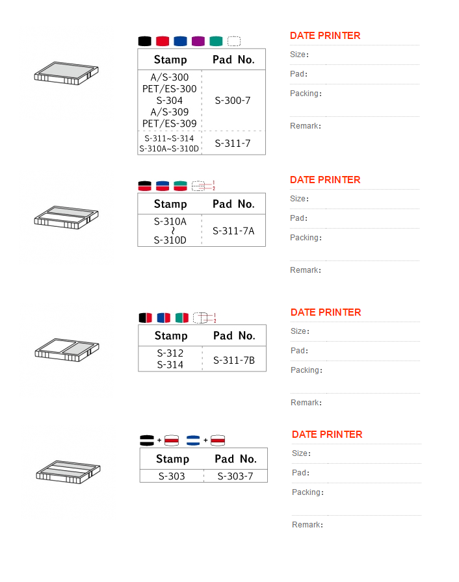Image resolution: width=459 pixels, height=582 pixels.
Task: Select the vertically split pad tray illustration
Action: [x=67, y=349]
